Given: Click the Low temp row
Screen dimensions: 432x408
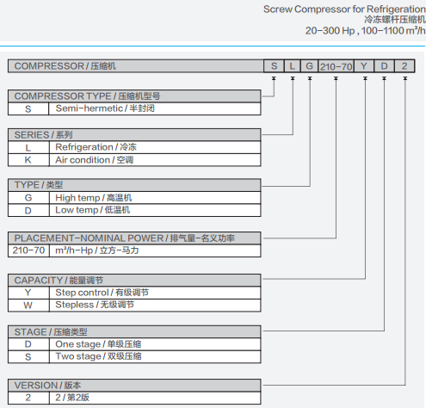Looking at the screenshot, I should tap(134, 210).
